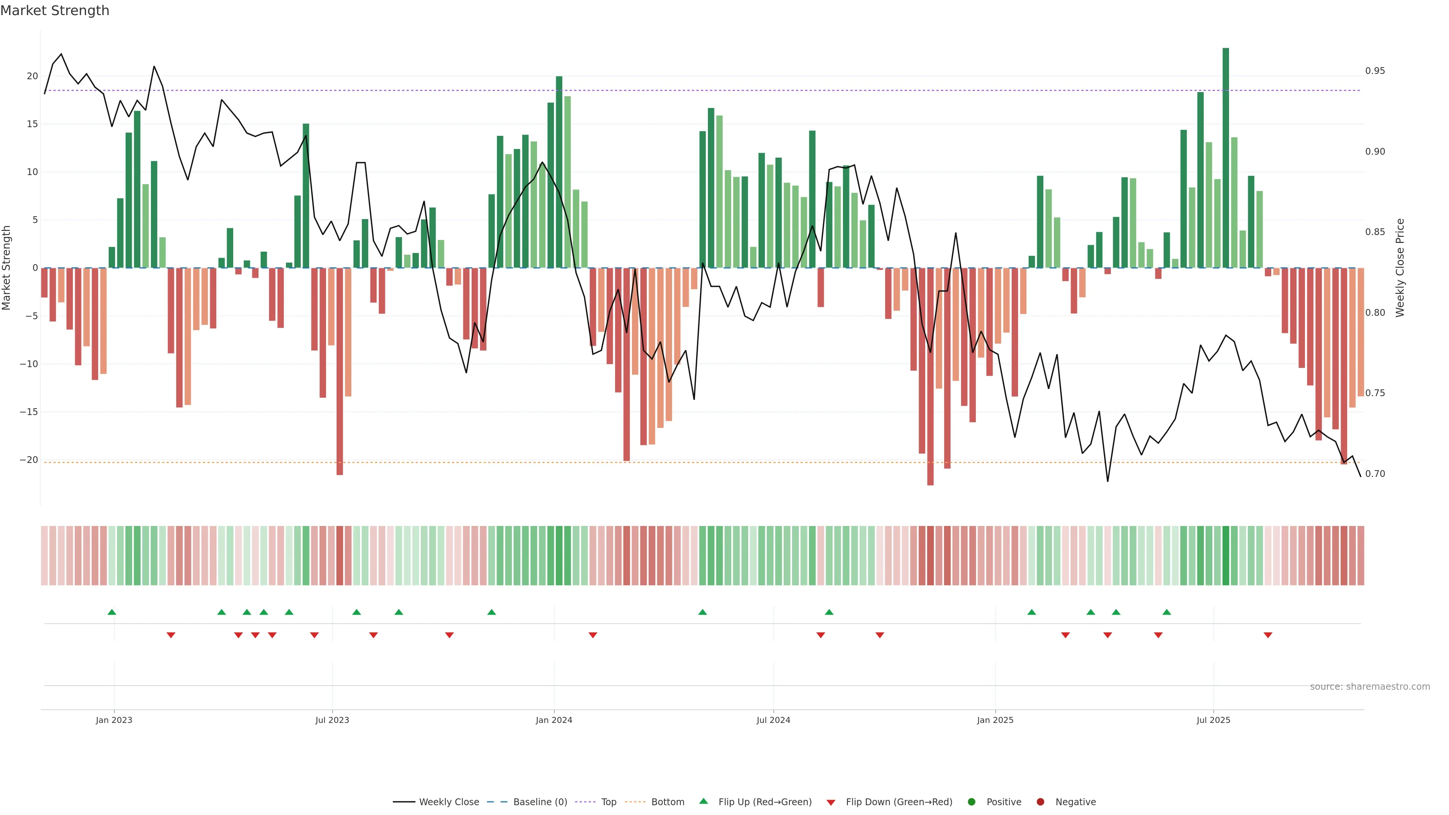Select the 'Jan 2024' x-axis label
1449x815 pixels.
[x=554, y=720]
